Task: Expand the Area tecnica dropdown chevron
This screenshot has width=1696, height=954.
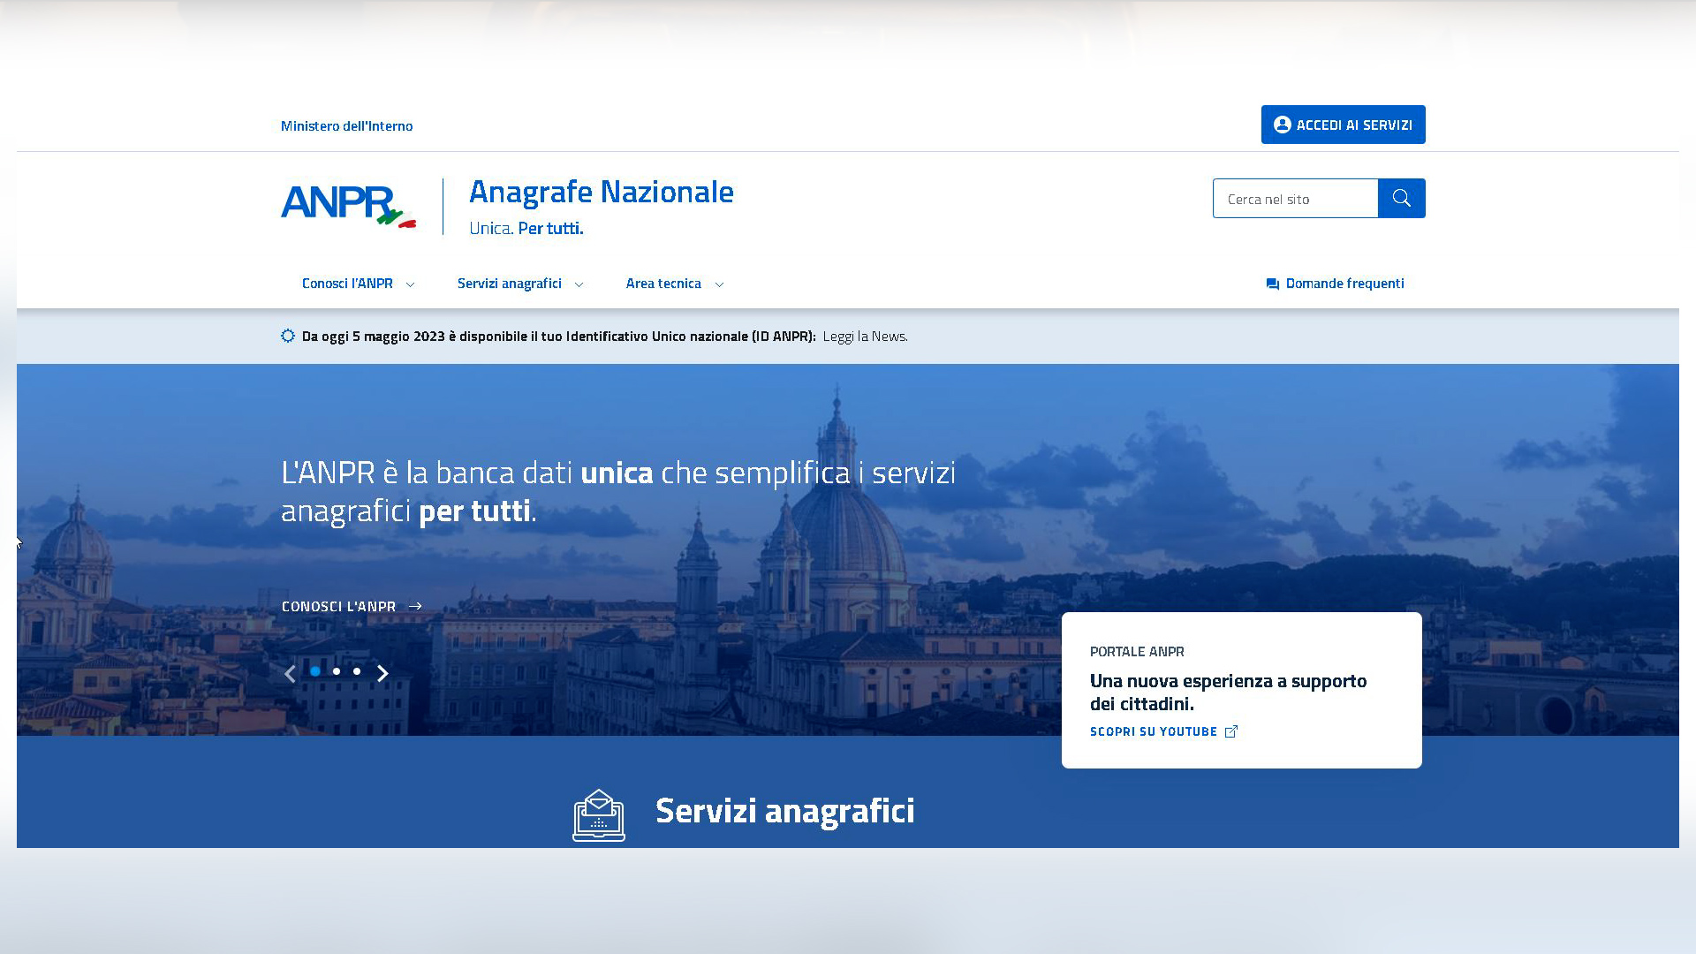Action: [719, 284]
